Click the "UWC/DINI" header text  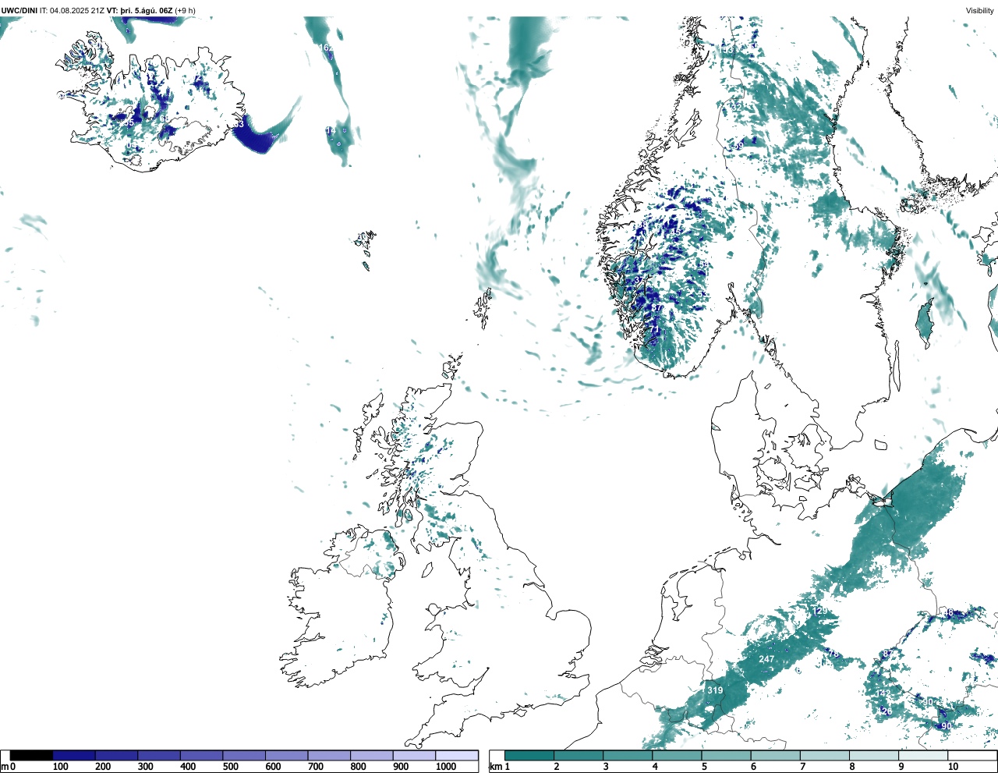click(19, 10)
